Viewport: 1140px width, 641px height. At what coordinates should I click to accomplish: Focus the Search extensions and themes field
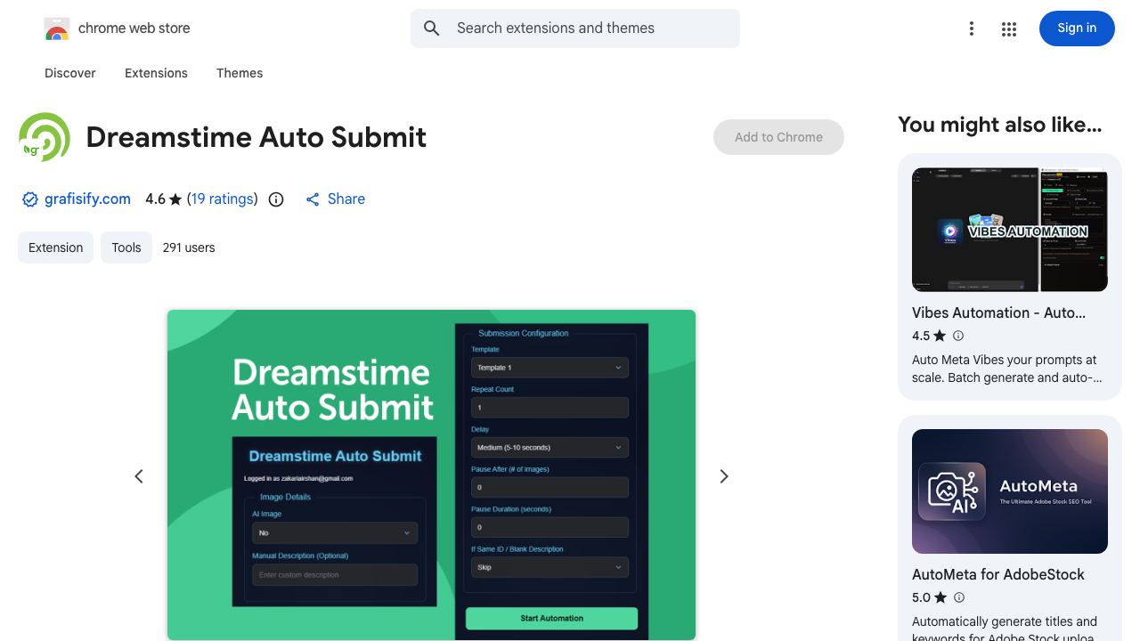(x=575, y=28)
